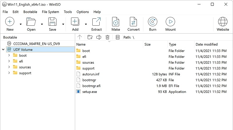Screen dimensions: 233x130
Task: Select the efi folder in left tree
Action: point(21,61)
